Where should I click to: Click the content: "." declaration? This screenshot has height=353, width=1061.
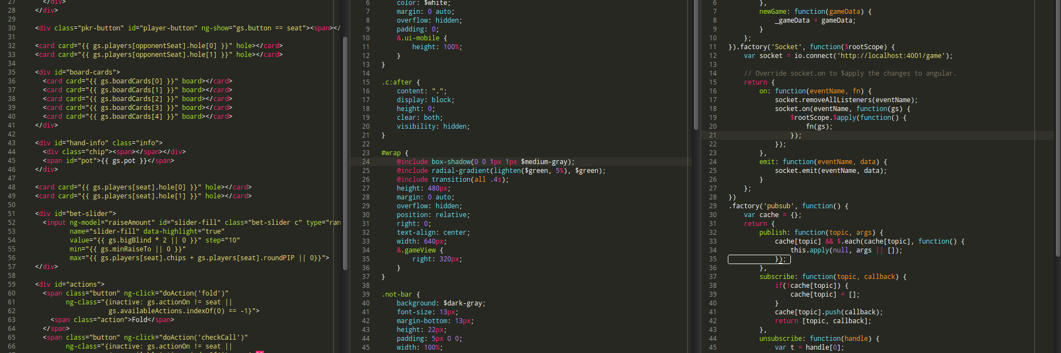422,91
